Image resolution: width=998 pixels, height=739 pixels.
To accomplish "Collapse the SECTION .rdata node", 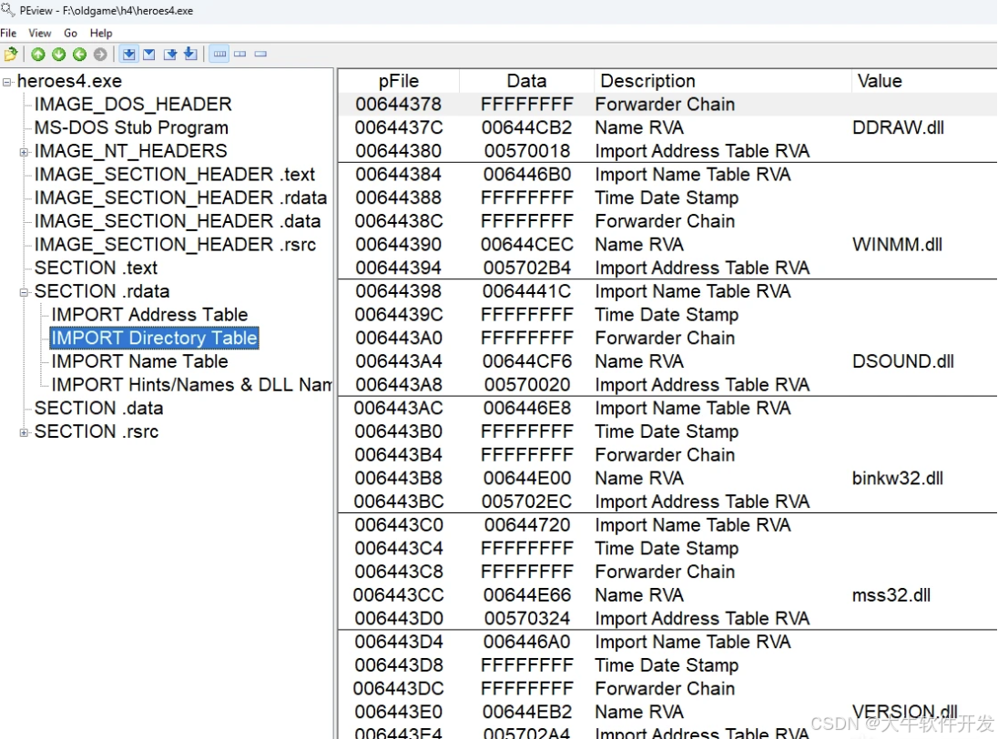I will click(25, 292).
